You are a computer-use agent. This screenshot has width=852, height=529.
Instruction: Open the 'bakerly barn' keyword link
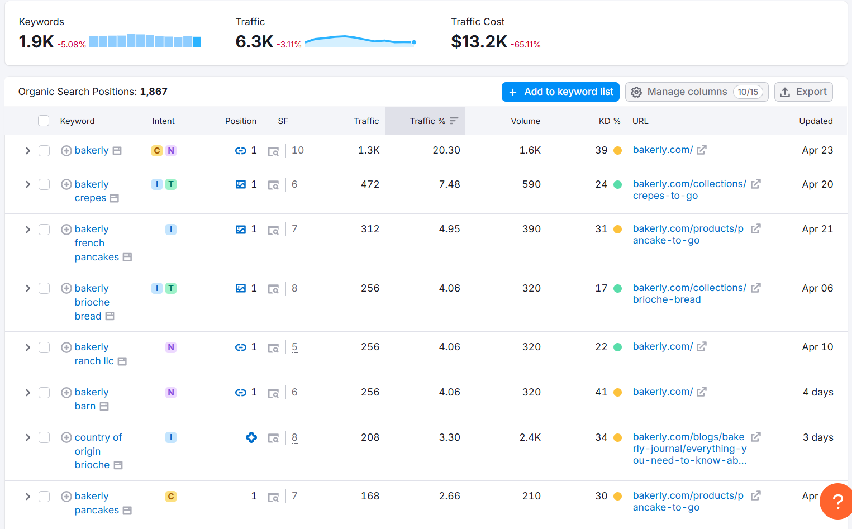(x=92, y=399)
